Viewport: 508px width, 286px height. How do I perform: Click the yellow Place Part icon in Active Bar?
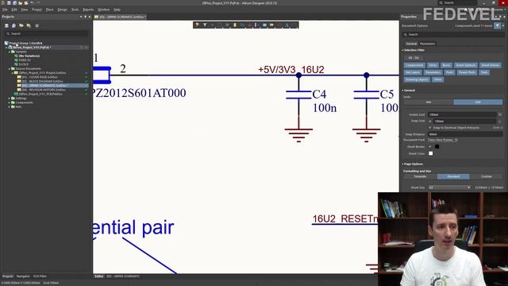235,25
